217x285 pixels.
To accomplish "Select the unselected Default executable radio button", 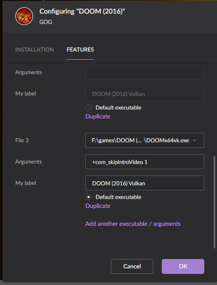I will 88,108.
